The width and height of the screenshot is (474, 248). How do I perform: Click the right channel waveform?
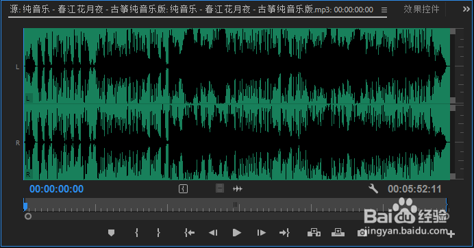[237, 142]
